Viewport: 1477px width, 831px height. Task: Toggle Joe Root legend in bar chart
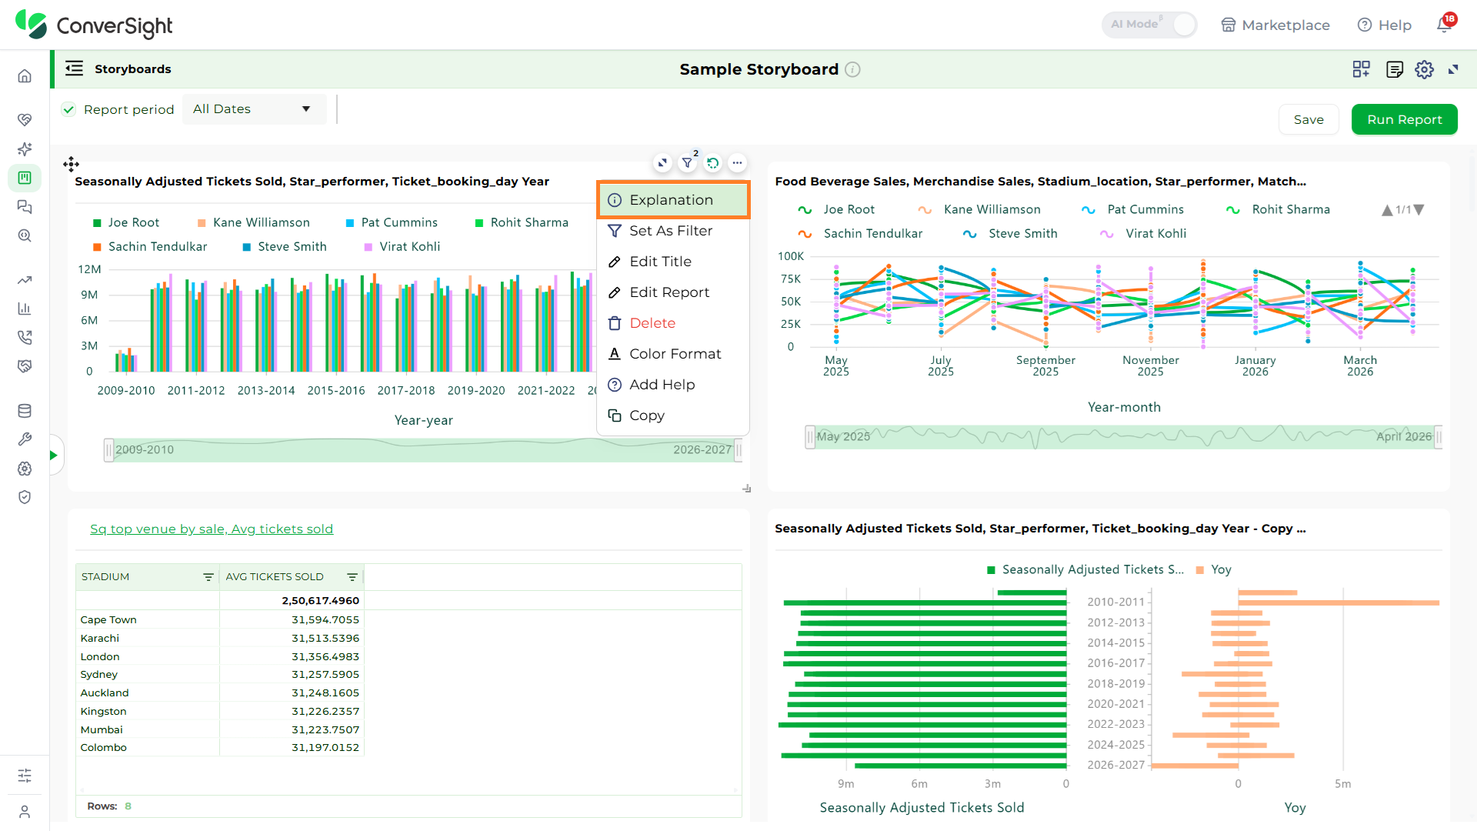(125, 222)
